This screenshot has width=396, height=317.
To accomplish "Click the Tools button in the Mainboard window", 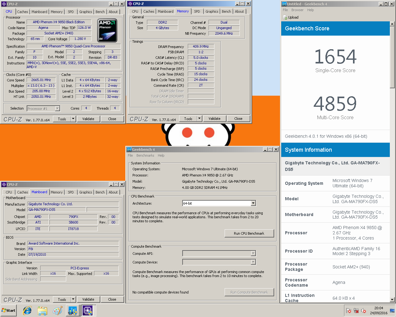I will [62, 299].
